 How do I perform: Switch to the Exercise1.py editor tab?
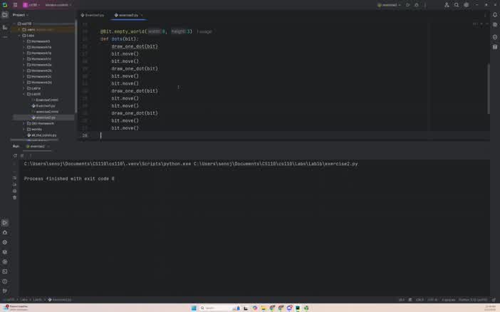coord(93,15)
